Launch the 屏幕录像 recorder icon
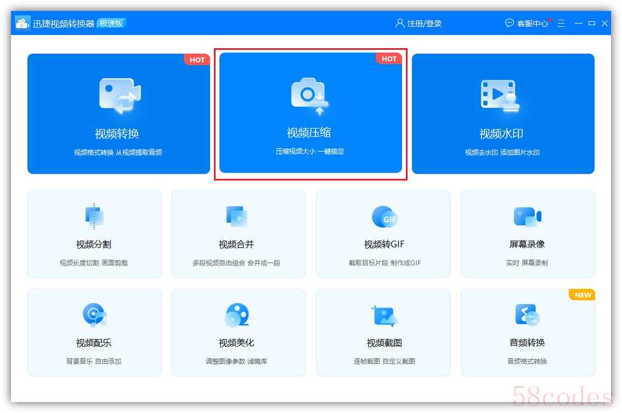The height and width of the screenshot is (413, 622). coord(527,216)
